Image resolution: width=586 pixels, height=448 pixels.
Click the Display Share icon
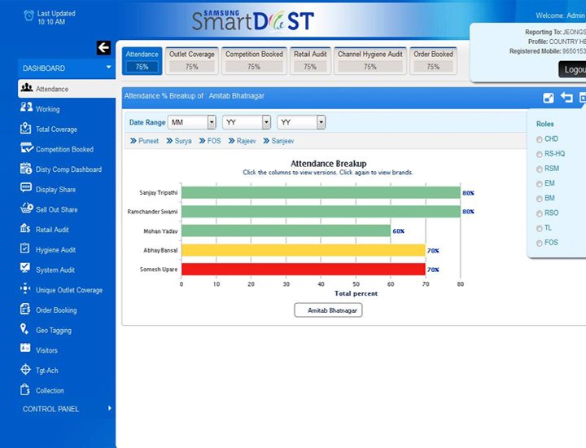pos(26,187)
